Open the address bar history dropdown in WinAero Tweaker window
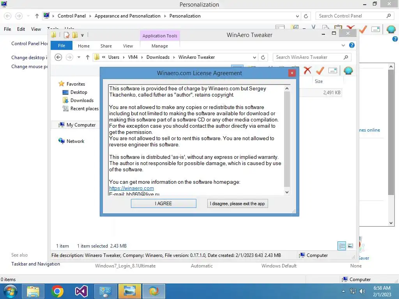This screenshot has width=399, height=299. tap(254, 58)
